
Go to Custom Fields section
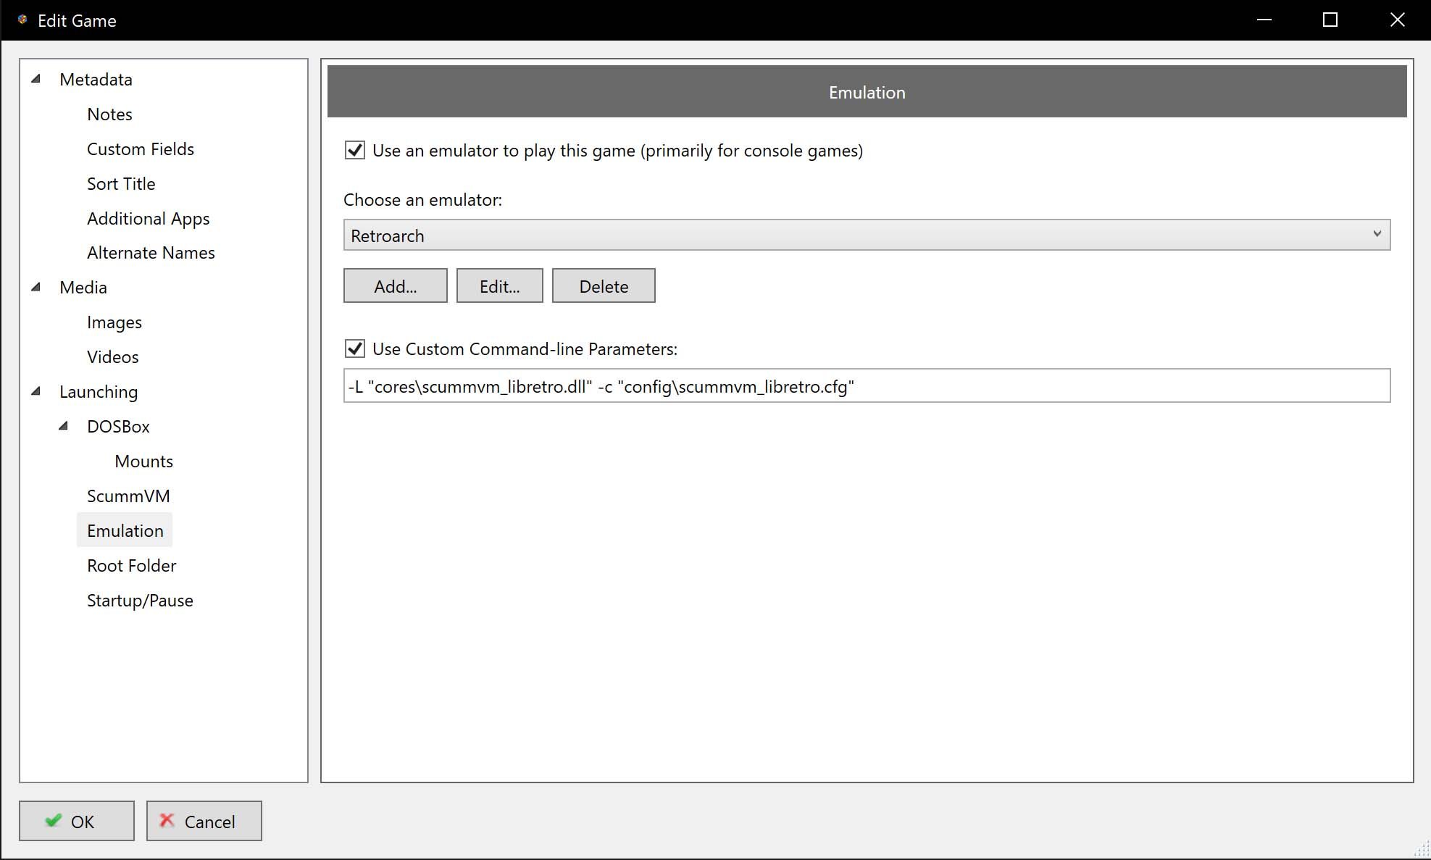[x=141, y=149]
